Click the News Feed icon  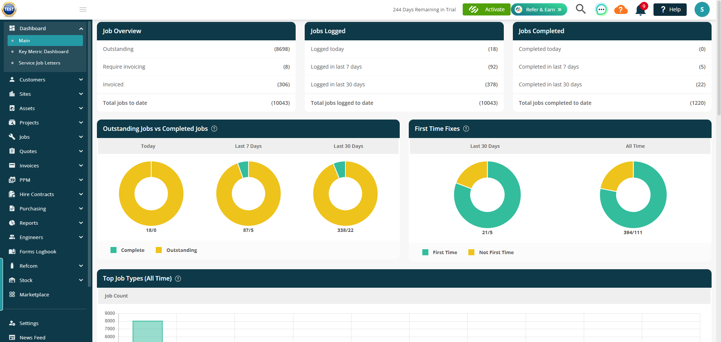click(12, 337)
